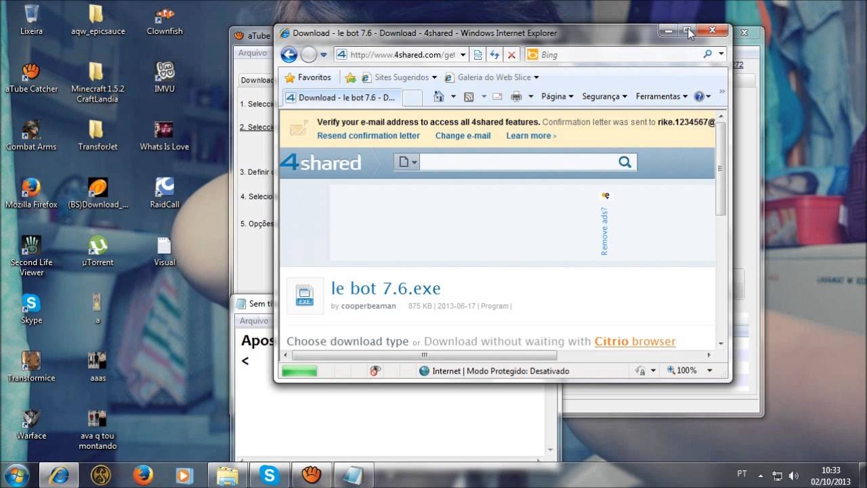
Task: Open the 4shared file type dropdown
Action: tap(407, 162)
